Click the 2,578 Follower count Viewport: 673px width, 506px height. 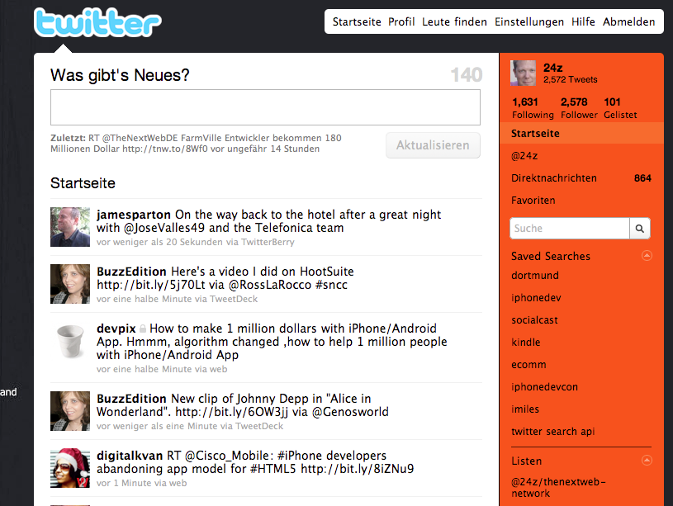coord(579,108)
